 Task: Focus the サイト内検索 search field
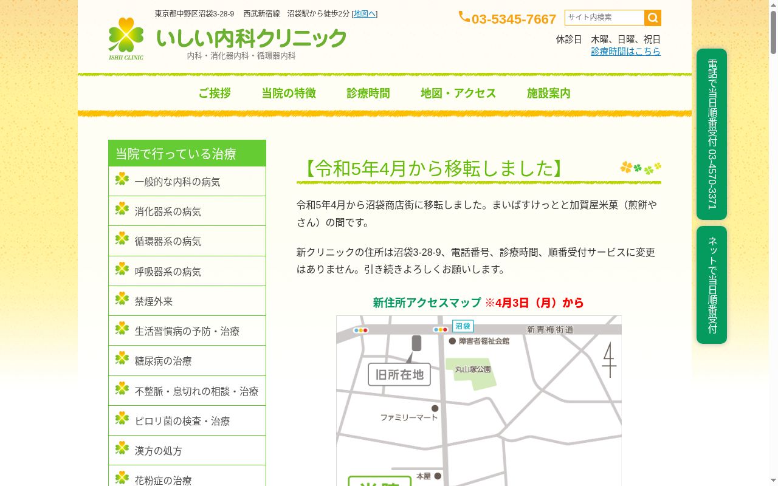604,18
